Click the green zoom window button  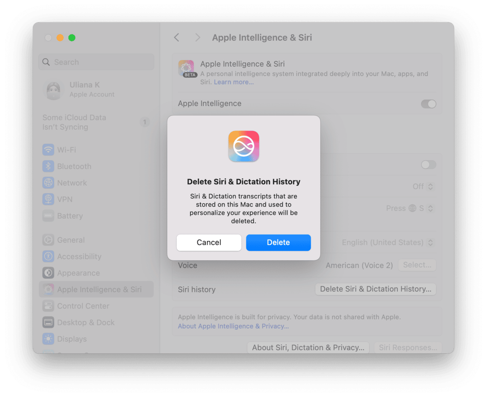coord(72,38)
